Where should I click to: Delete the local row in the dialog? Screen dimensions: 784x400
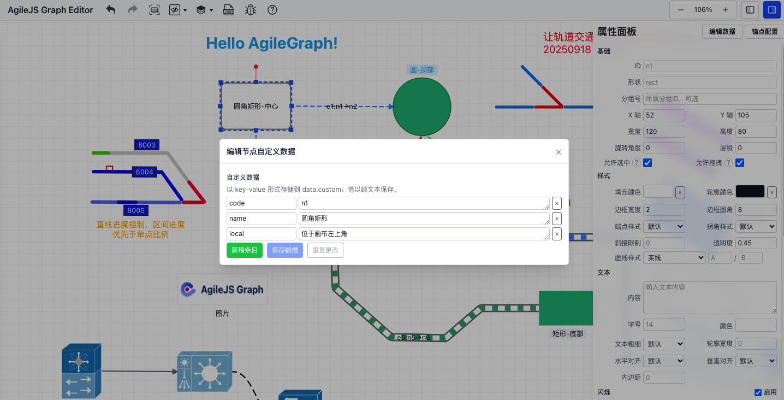(x=556, y=234)
